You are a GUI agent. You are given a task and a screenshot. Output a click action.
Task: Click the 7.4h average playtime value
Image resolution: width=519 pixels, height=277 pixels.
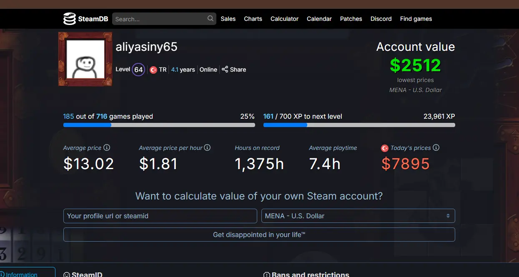[325, 164]
